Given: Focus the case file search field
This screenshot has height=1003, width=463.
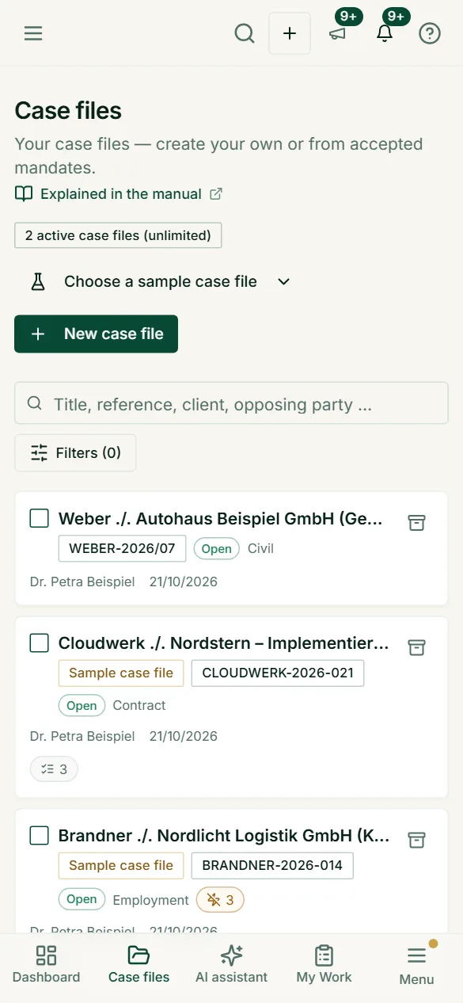Looking at the screenshot, I should point(231,404).
